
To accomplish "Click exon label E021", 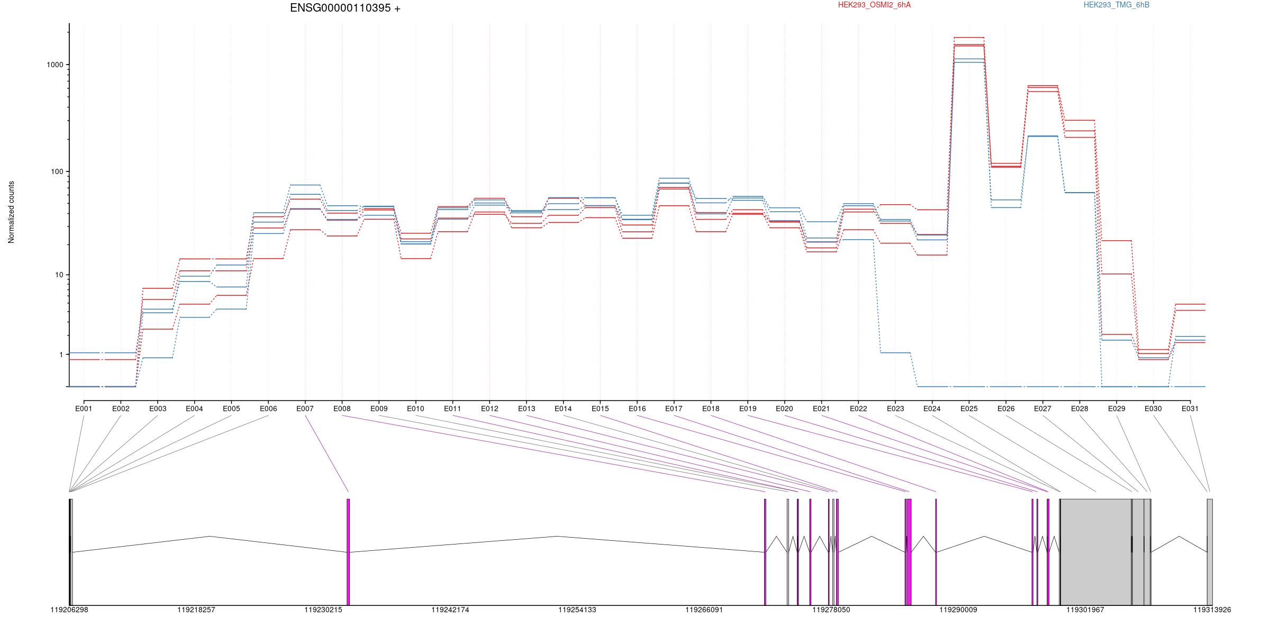I will click(x=821, y=409).
